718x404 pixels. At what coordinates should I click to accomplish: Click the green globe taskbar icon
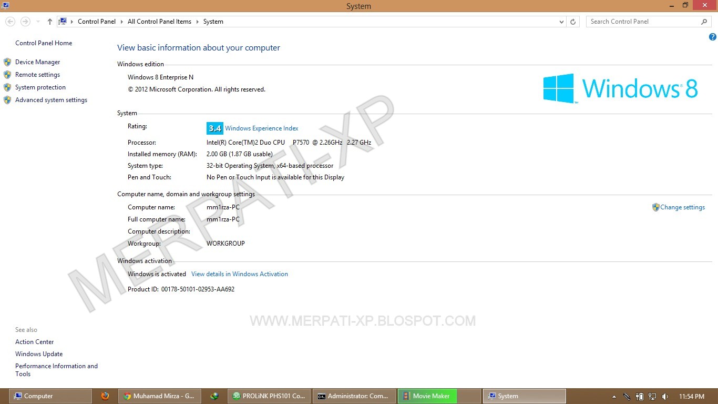pos(214,396)
